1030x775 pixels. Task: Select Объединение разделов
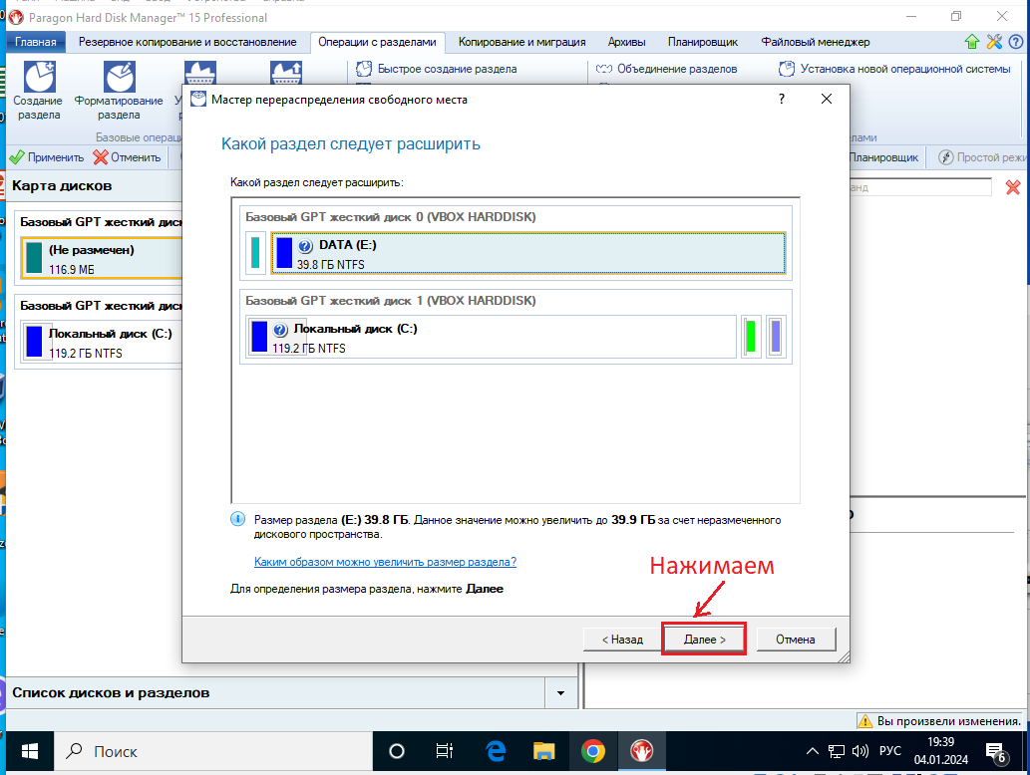coord(667,69)
